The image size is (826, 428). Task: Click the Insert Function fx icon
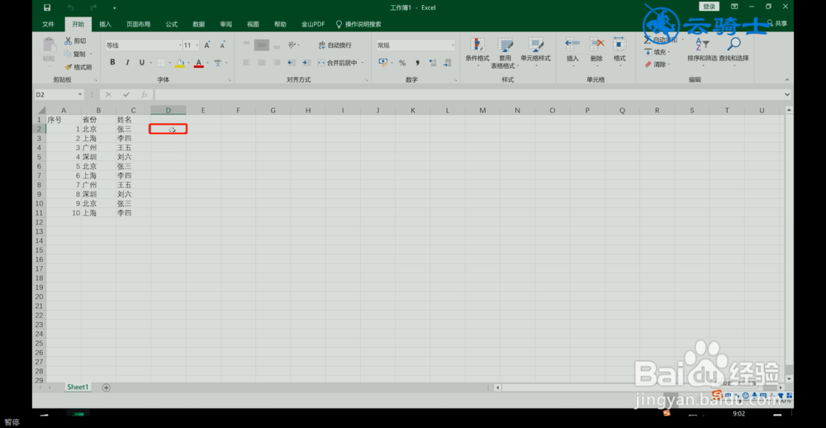144,94
